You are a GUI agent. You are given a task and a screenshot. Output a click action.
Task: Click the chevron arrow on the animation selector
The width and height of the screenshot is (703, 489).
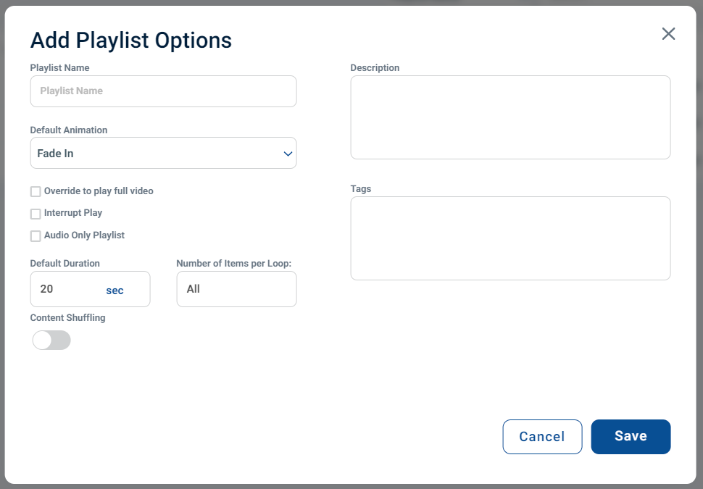tap(288, 154)
